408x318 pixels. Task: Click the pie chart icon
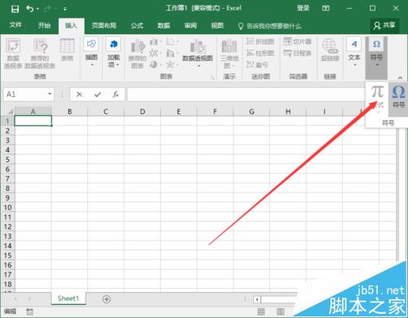[x=154, y=64]
